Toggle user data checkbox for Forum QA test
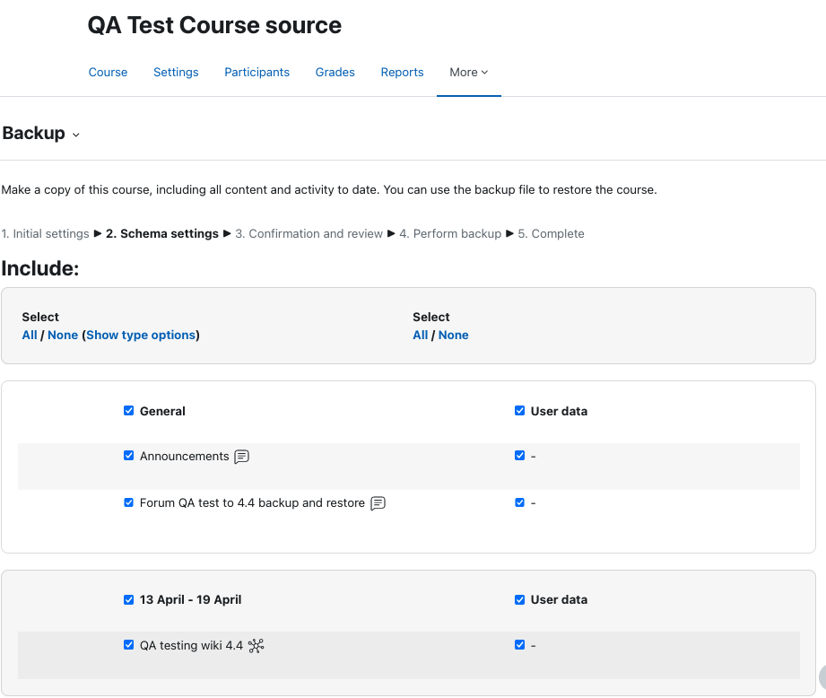The image size is (826, 698). [519, 502]
